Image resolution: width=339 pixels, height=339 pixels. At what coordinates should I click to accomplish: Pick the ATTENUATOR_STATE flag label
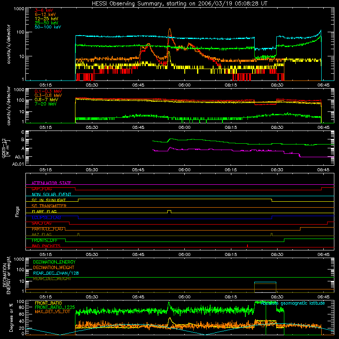click(x=51, y=183)
